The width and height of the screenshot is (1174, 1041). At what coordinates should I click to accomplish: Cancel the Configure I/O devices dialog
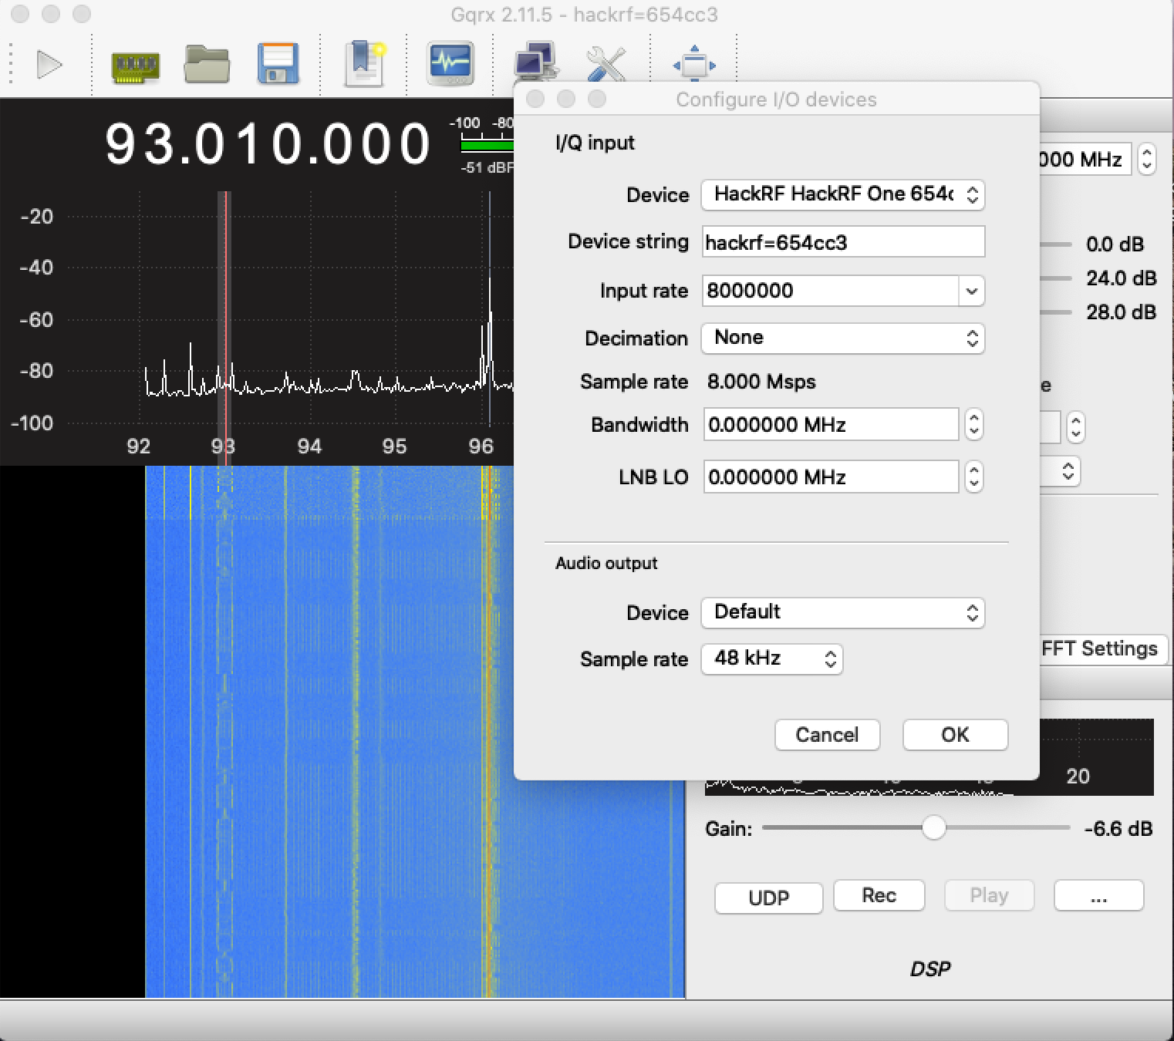tap(827, 735)
